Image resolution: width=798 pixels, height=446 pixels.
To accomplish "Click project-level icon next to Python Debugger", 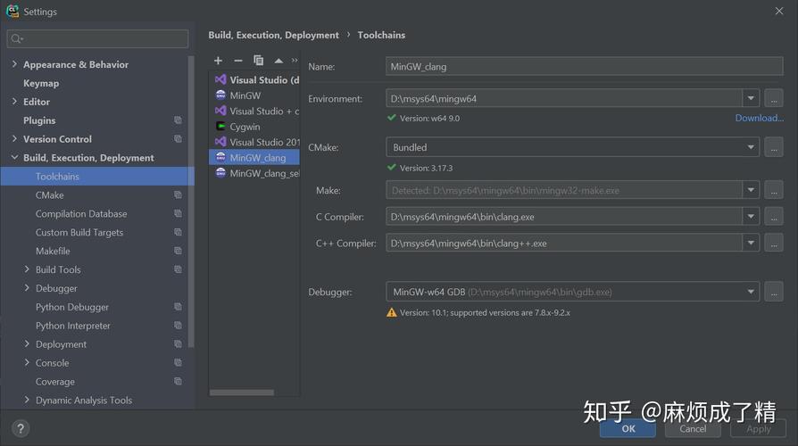I will [178, 307].
